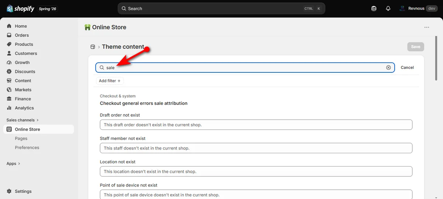Click the Analytics bar chart icon
Image resolution: width=443 pixels, height=199 pixels.
(9, 108)
